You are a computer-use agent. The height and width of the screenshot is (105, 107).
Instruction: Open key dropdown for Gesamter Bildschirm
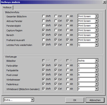(x=97, y=16)
